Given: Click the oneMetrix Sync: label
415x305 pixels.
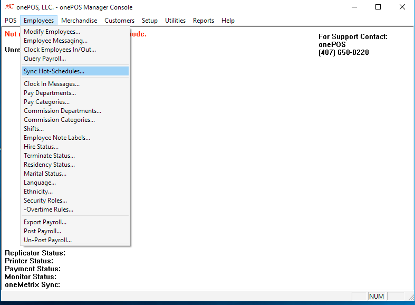Looking at the screenshot, I should 33,285.
